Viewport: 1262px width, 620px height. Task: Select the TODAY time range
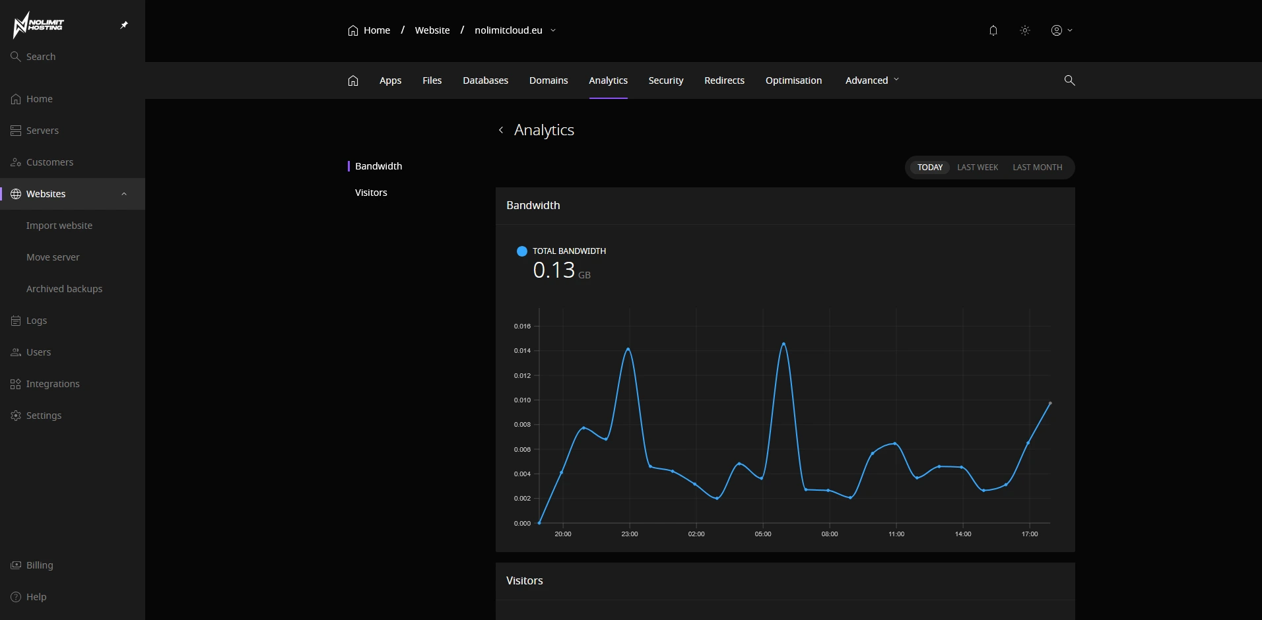[x=930, y=168]
